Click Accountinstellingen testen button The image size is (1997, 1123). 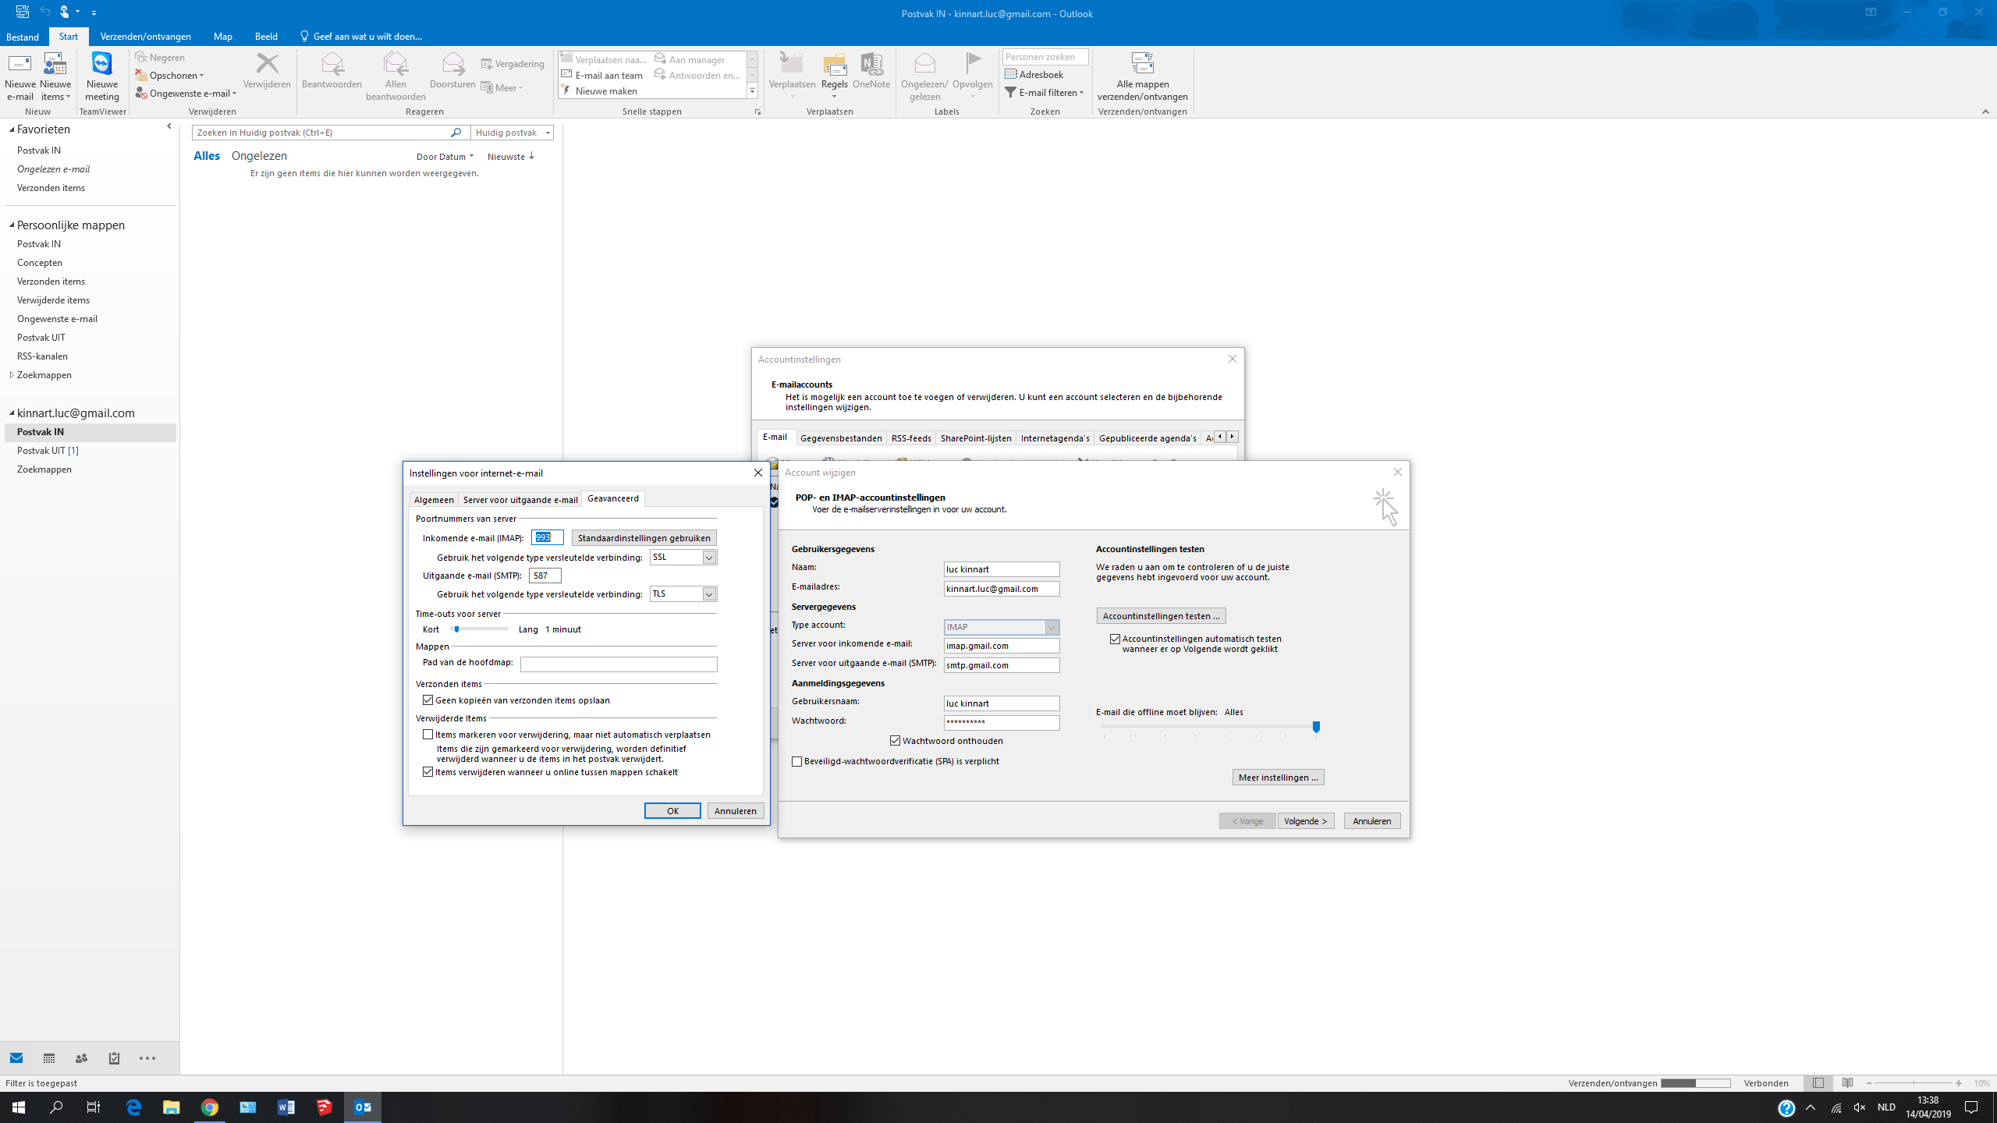tap(1161, 616)
